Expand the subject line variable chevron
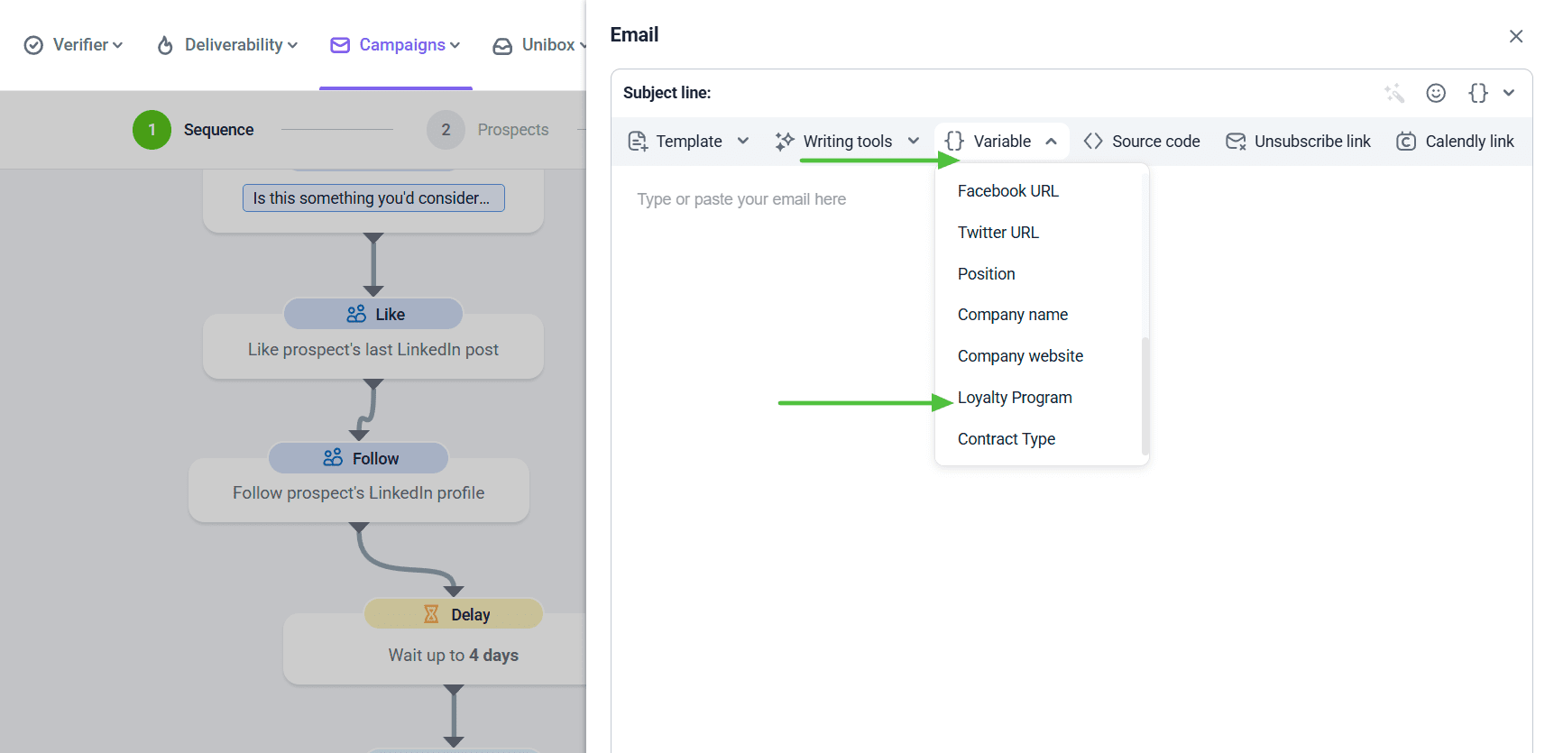 pos(1509,93)
